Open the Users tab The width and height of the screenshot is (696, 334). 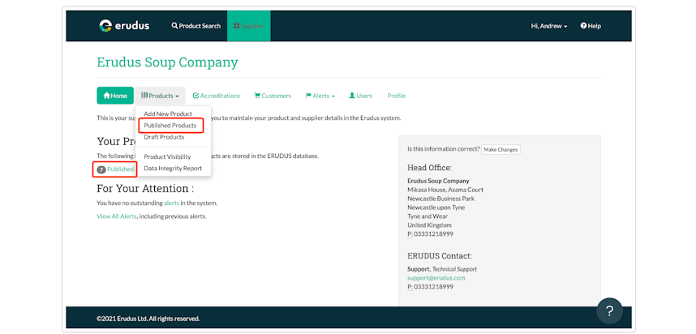[360, 96]
